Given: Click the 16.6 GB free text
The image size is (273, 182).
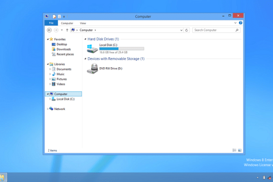Looking at the screenshot, I should [113, 52].
